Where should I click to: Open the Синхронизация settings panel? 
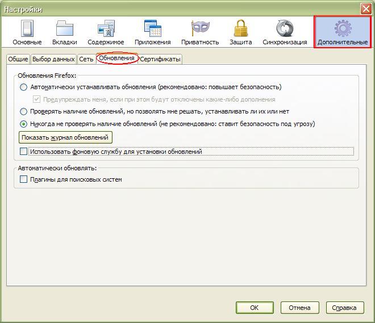pos(285,32)
